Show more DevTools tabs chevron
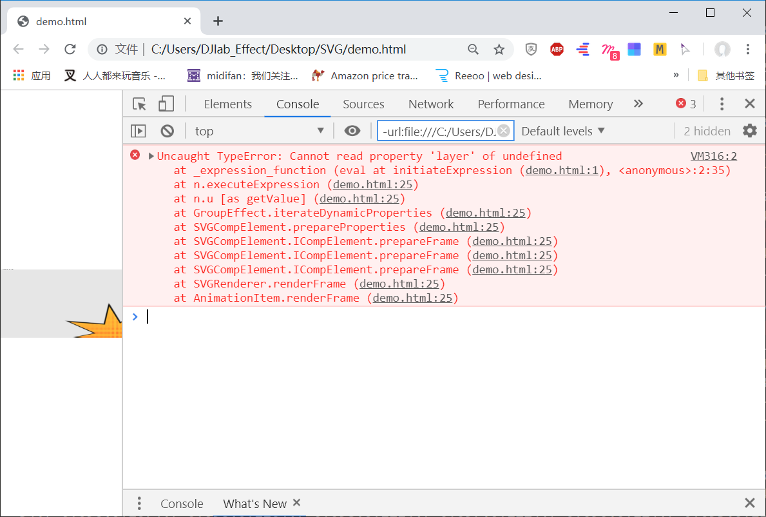 pos(638,104)
